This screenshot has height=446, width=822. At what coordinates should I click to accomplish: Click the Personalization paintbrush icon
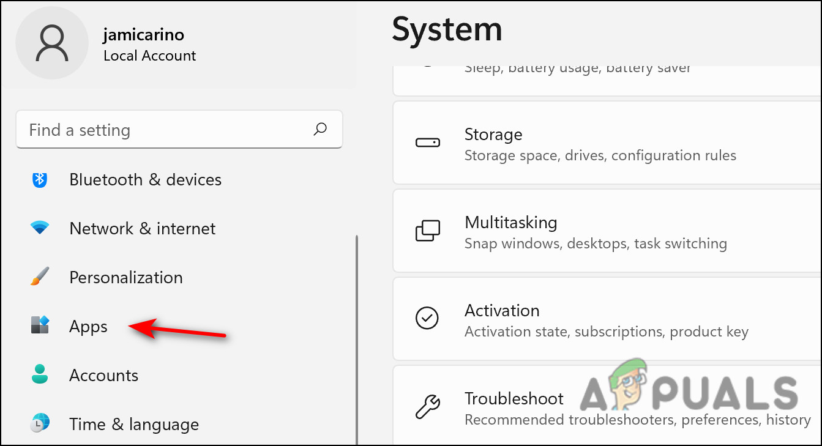39,277
